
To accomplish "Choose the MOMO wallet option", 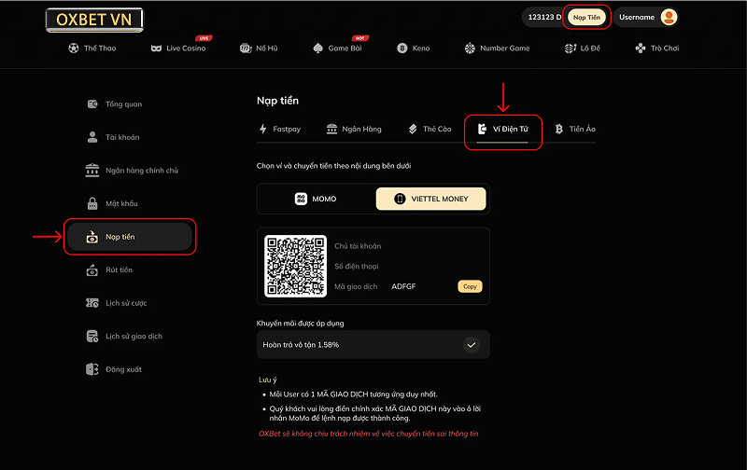I will pyautogui.click(x=316, y=199).
